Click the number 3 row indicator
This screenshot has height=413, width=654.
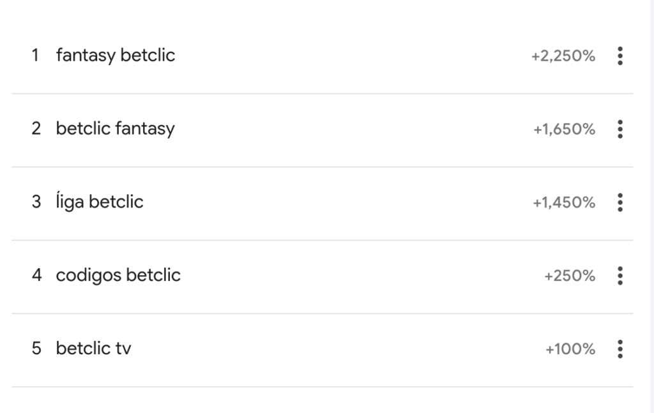click(x=35, y=202)
